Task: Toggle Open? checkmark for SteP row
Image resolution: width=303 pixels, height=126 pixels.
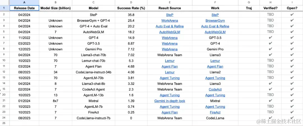Action: [292, 15]
